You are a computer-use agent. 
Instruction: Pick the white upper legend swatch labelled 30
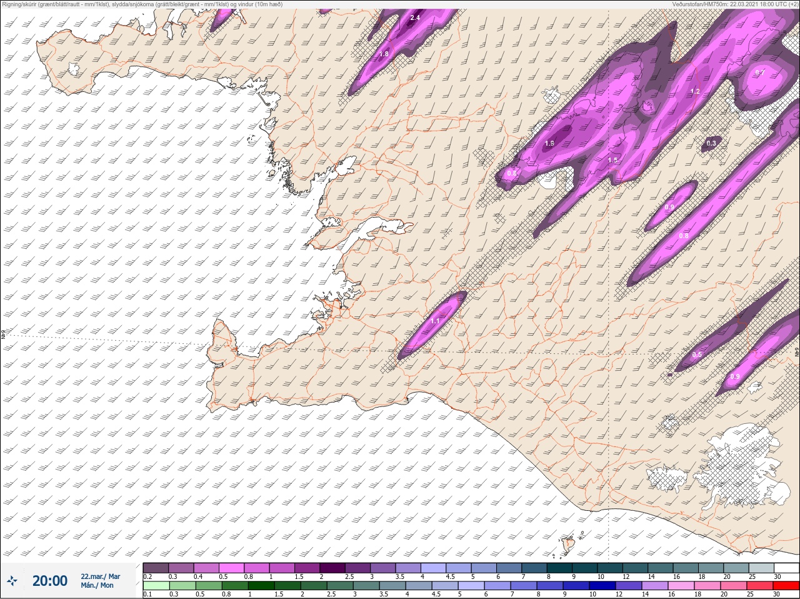[x=786, y=567]
